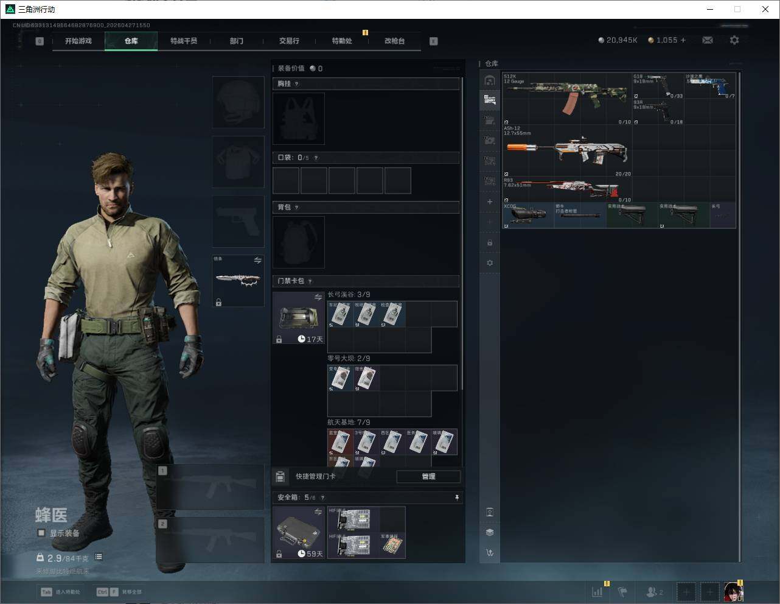Click the warehouse scrollbar
The image size is (780, 604).
tap(740, 317)
